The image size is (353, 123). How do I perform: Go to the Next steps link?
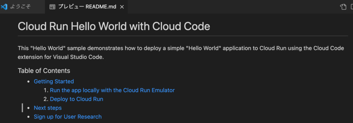click(48, 108)
